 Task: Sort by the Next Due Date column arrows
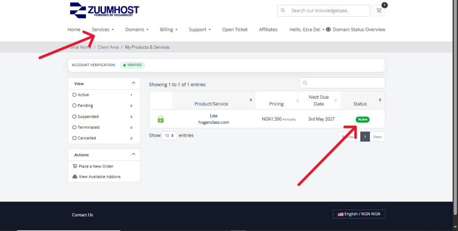coord(335,101)
